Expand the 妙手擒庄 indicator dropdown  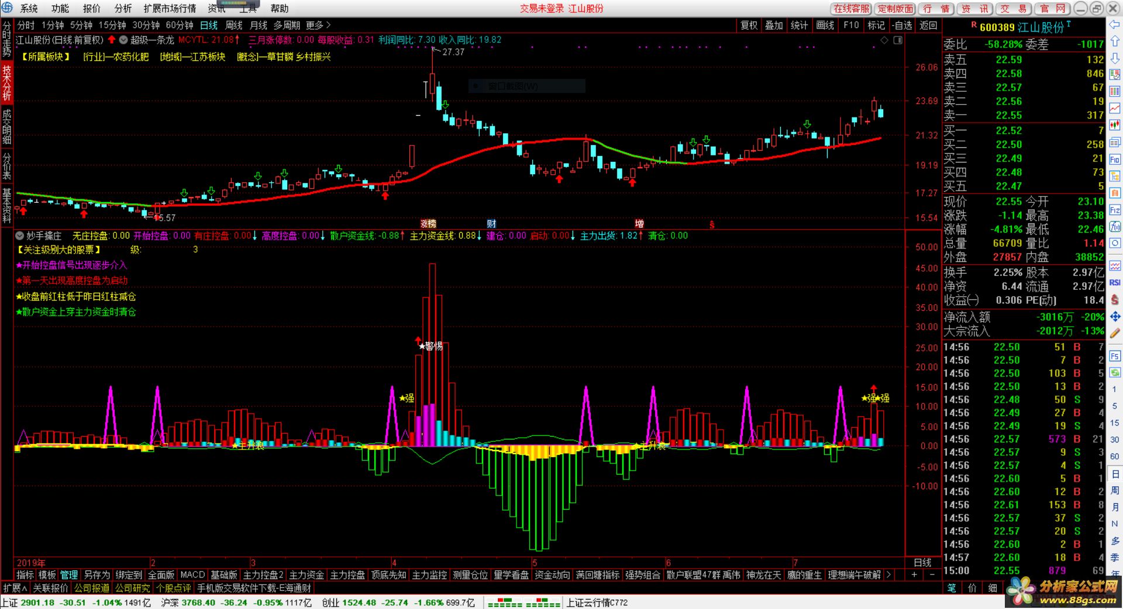pyautogui.click(x=20, y=236)
